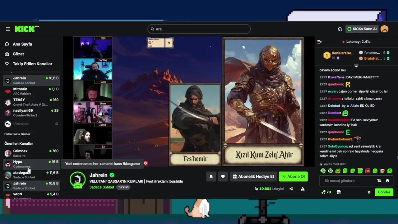Open nasilyani69 Counter-Strike 2 channel
This screenshot has height=224, width=398.
[31, 113]
